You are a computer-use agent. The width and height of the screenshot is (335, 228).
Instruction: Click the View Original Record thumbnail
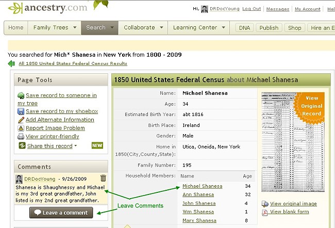point(293,142)
